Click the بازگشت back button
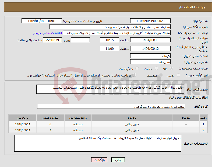 [99, 160]
